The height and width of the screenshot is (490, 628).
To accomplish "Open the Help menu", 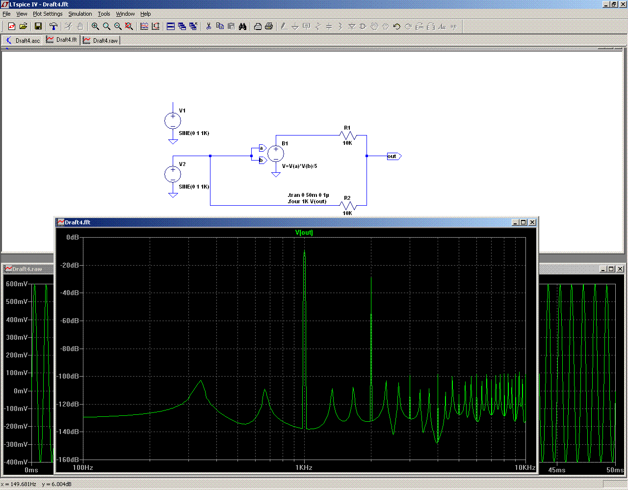I will (x=146, y=14).
